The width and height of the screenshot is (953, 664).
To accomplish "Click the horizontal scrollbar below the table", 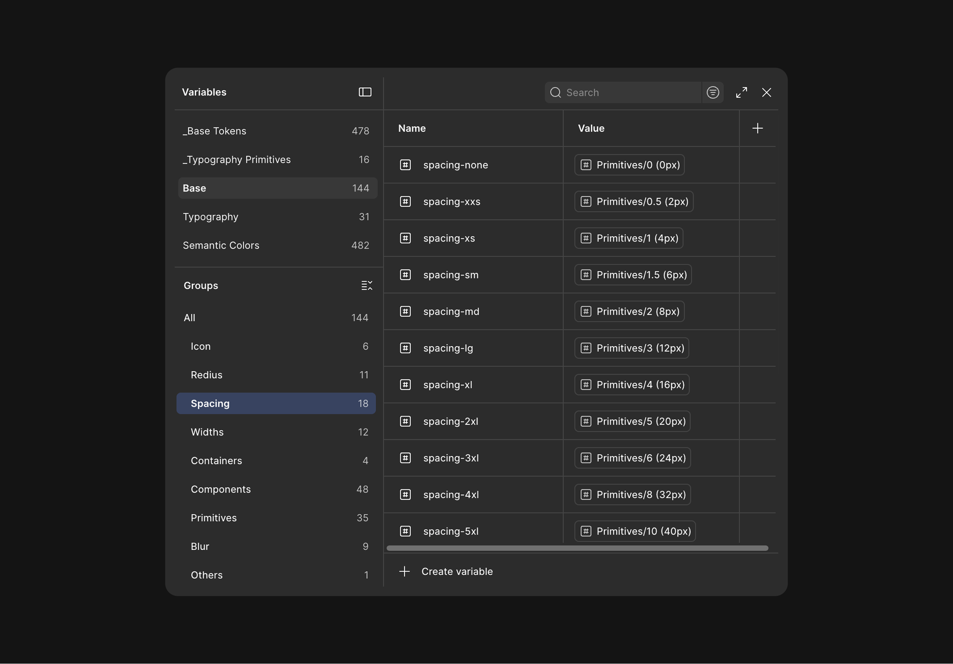I will tap(577, 548).
